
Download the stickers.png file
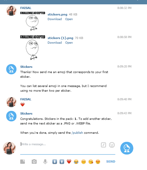click(x=55, y=19)
